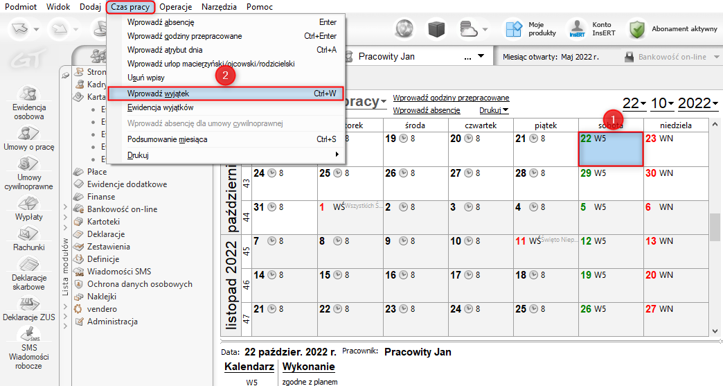Select Ewidencja wyjątków menu entry
This screenshot has height=386, width=723.
coord(226,107)
